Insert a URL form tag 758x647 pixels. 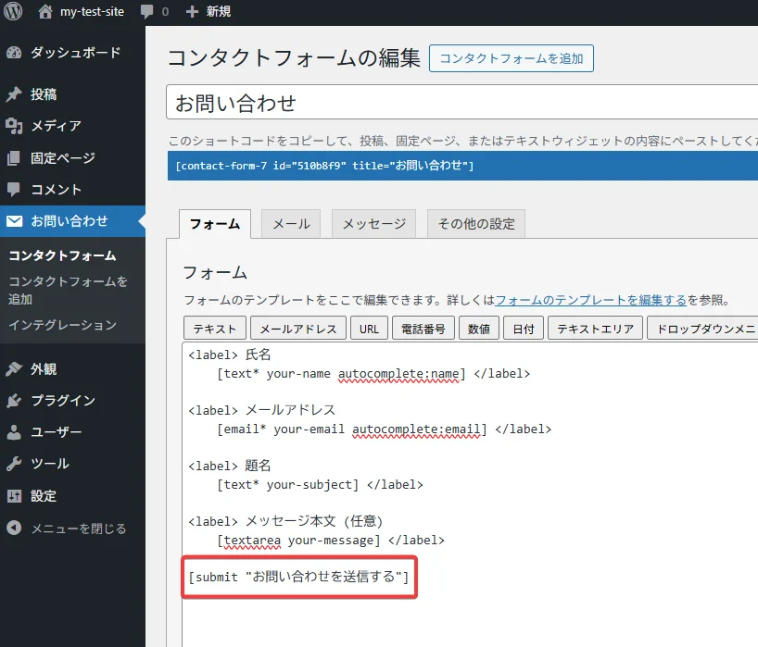[370, 329]
